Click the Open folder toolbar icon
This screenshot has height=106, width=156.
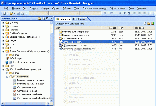(12, 13)
